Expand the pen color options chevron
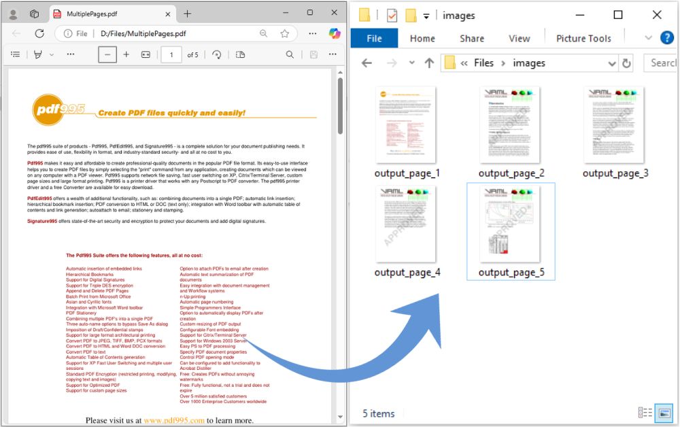Viewport: 680px width, 427px height. click(x=51, y=54)
